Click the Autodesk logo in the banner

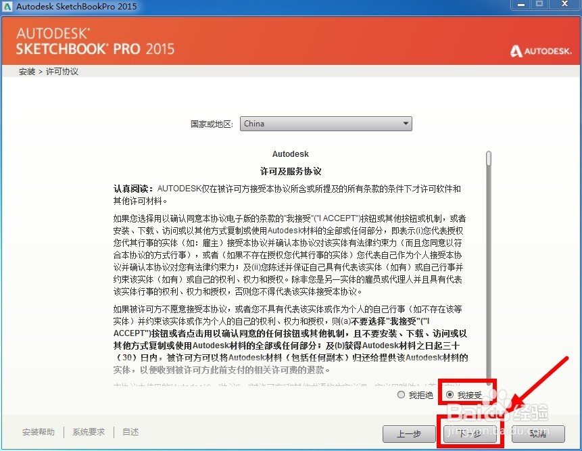[x=541, y=51]
